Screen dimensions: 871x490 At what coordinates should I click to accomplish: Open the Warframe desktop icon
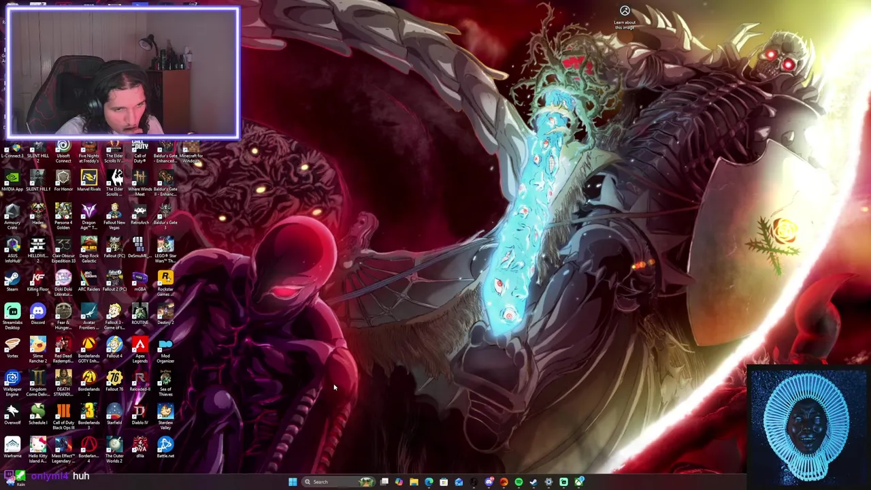click(x=12, y=448)
